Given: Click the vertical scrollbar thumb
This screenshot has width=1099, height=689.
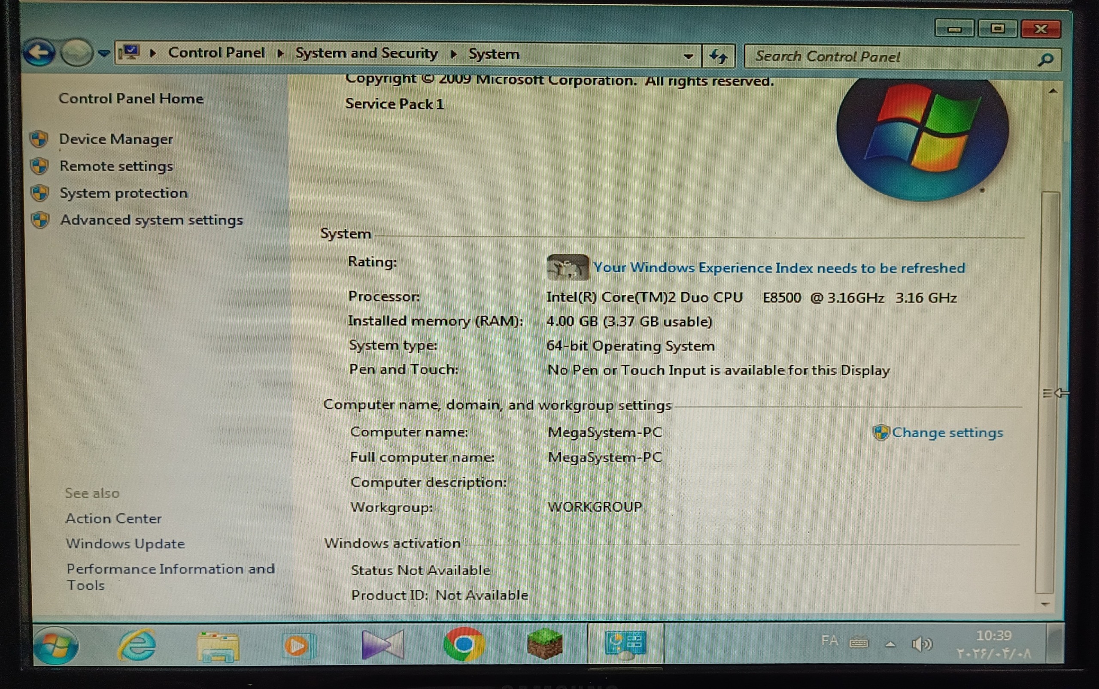Looking at the screenshot, I should point(1047,393).
